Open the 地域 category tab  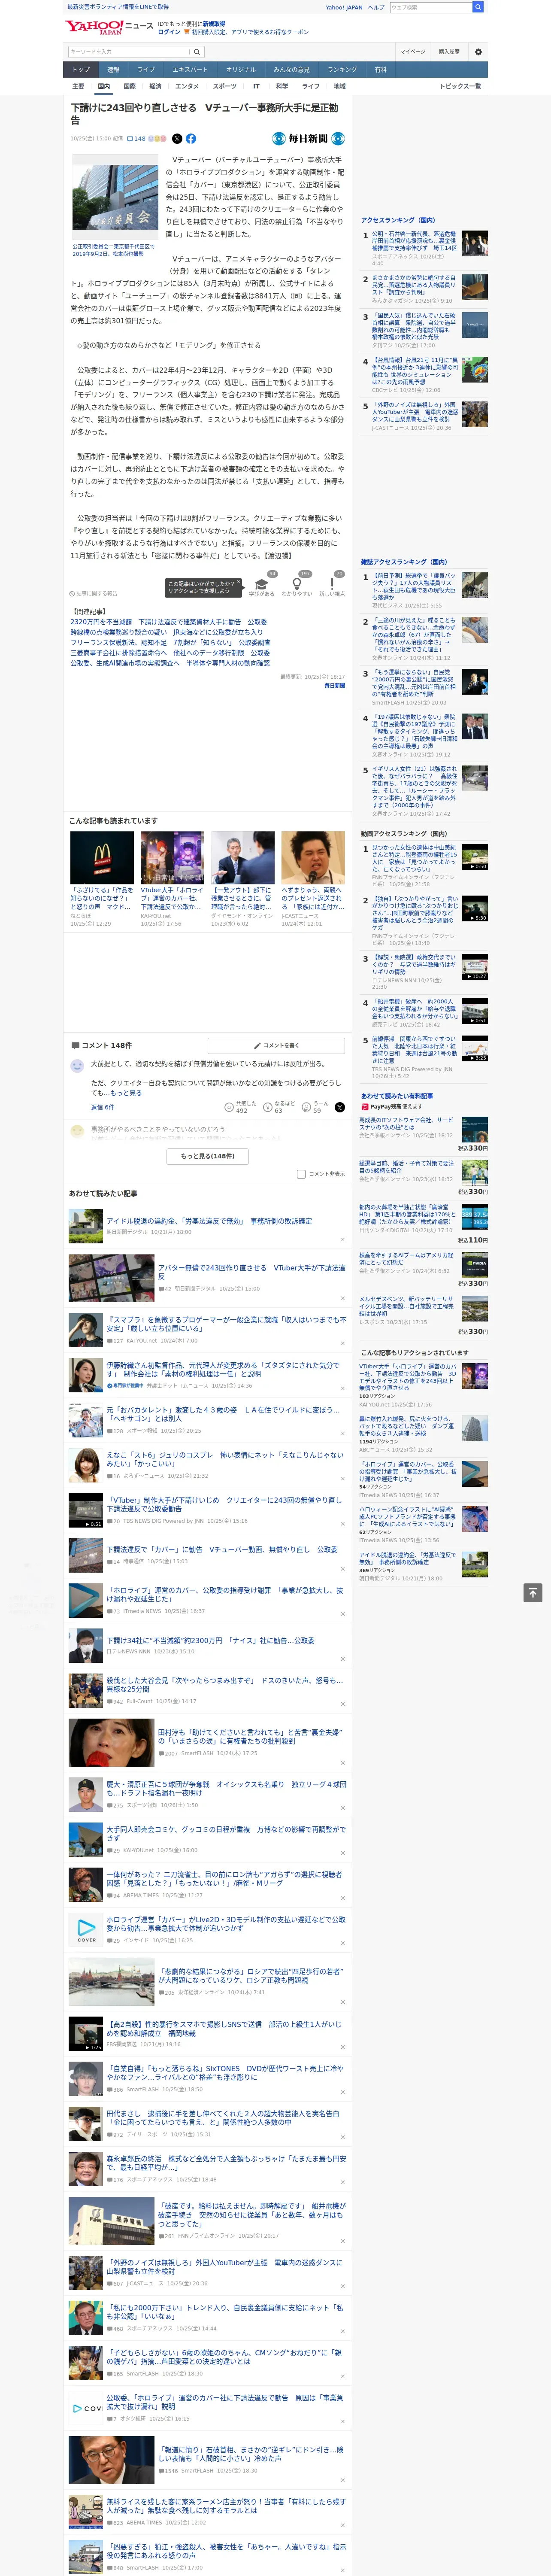[x=339, y=86]
